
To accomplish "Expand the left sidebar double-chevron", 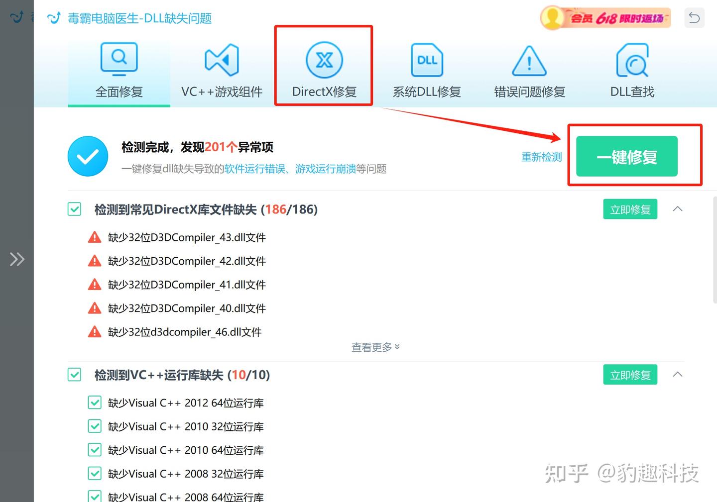I will (17, 259).
